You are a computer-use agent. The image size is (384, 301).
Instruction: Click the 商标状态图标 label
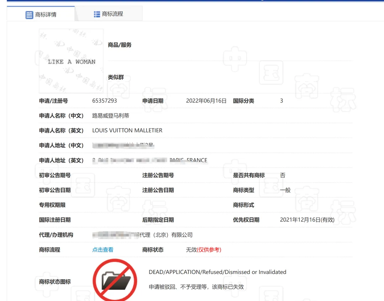[x=55, y=282]
